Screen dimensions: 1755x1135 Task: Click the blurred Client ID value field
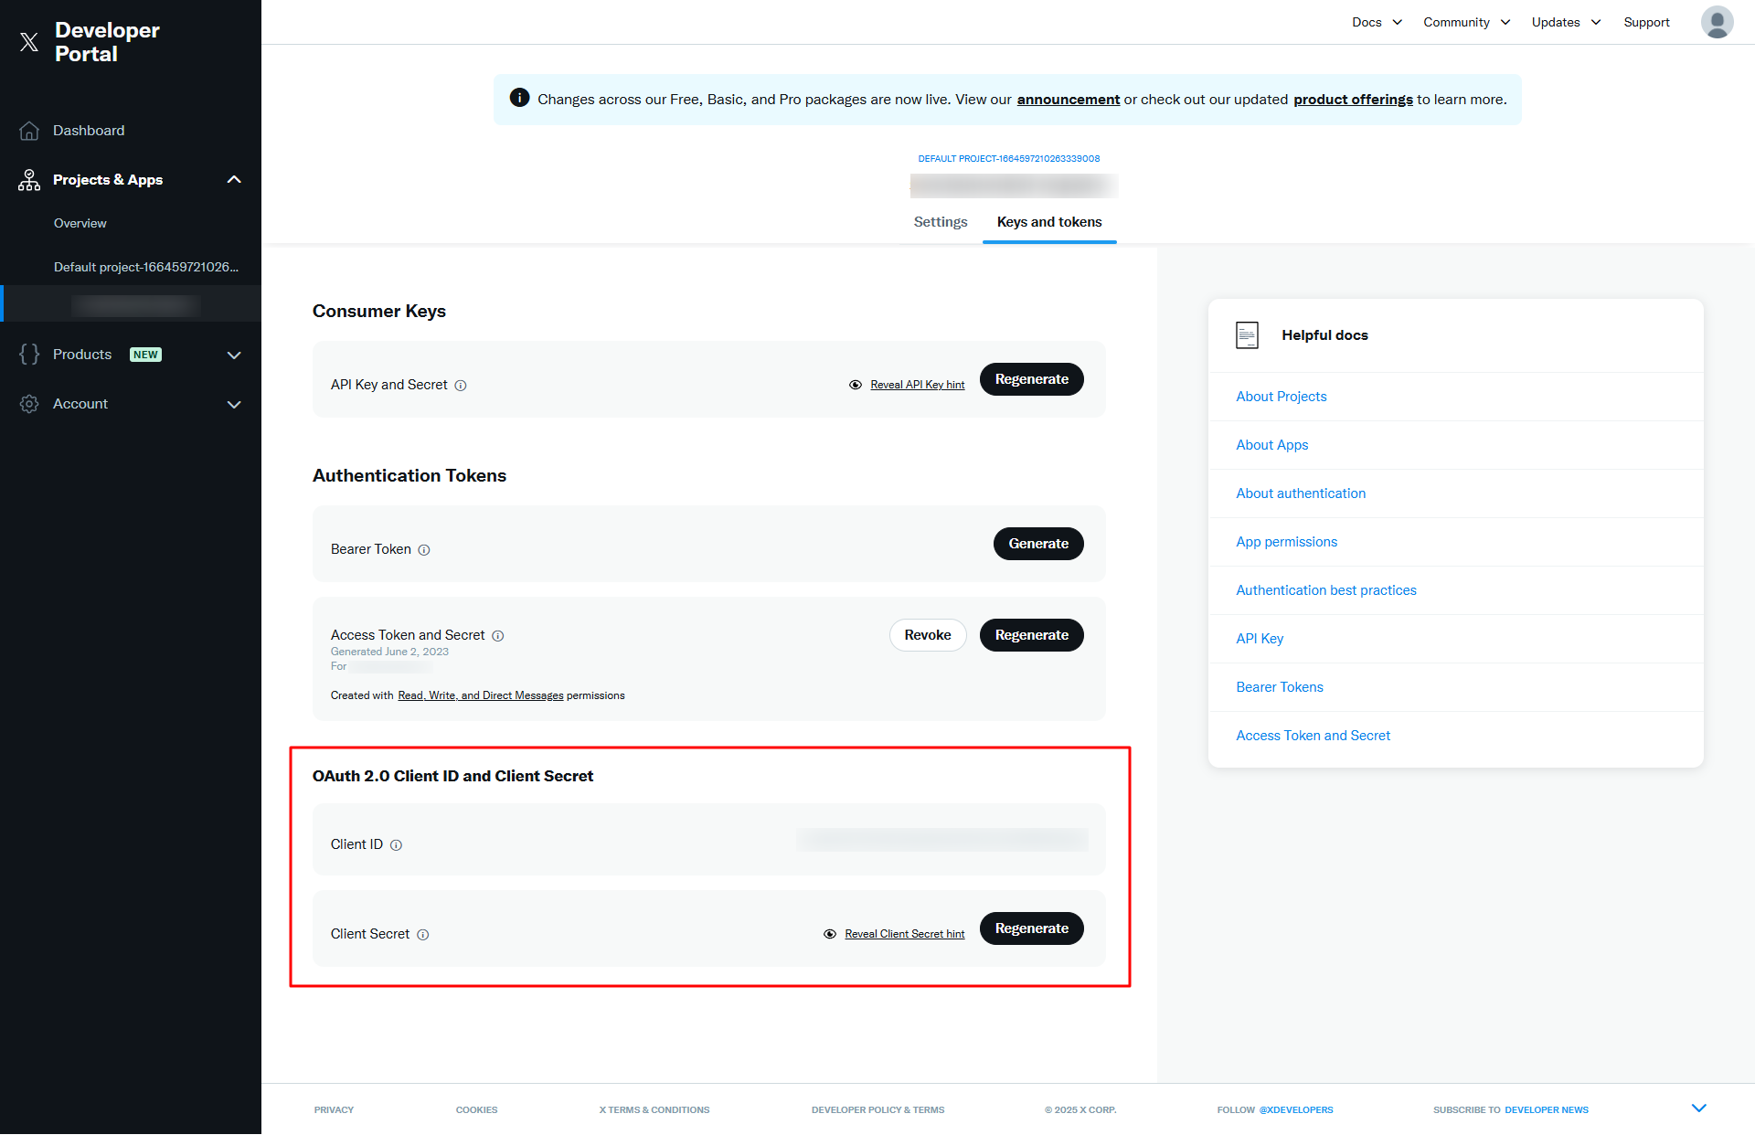941,840
